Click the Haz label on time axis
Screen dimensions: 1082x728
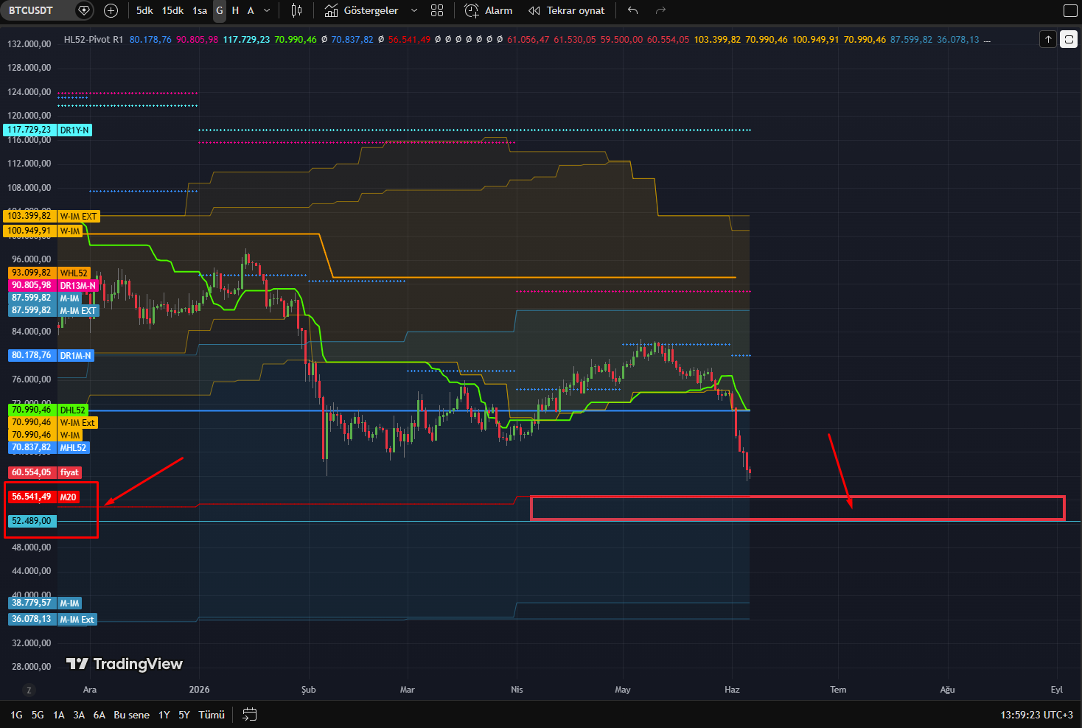pos(732,690)
